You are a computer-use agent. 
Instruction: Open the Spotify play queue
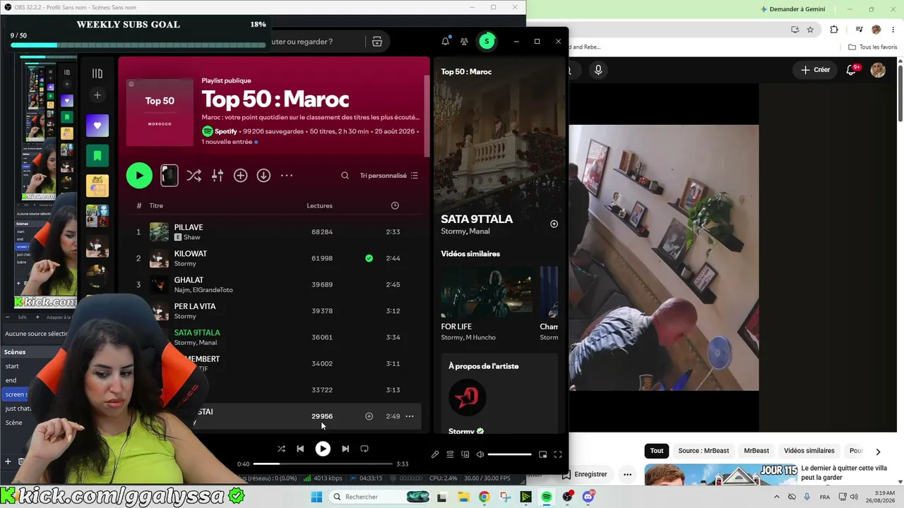pyautogui.click(x=450, y=455)
